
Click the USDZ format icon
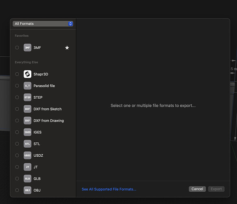tap(27, 155)
